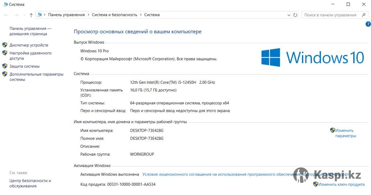Open Центр безопасности и обслуживания

pyautogui.click(x=30, y=183)
